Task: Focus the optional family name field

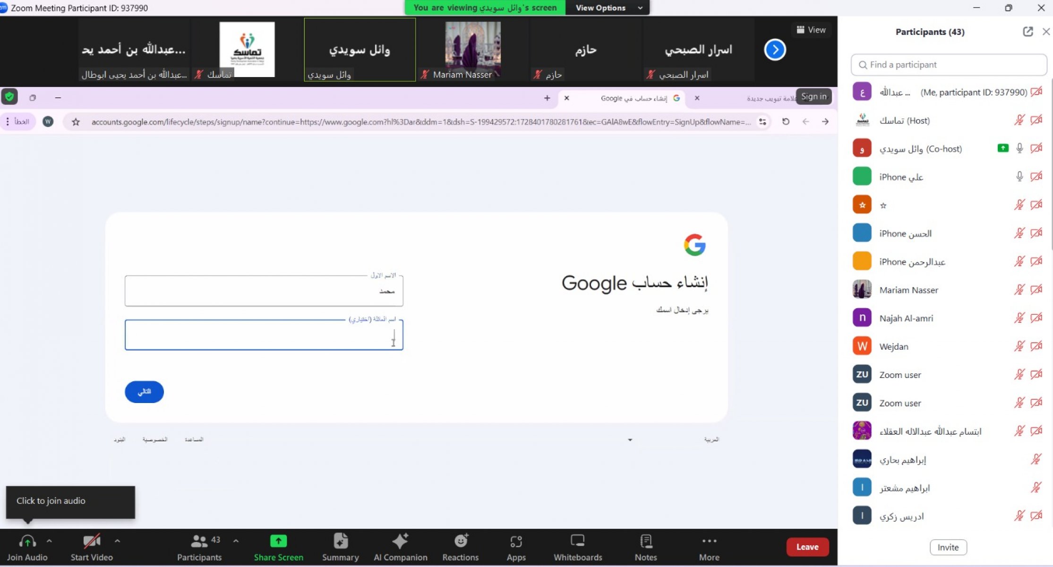Action: [x=264, y=335]
